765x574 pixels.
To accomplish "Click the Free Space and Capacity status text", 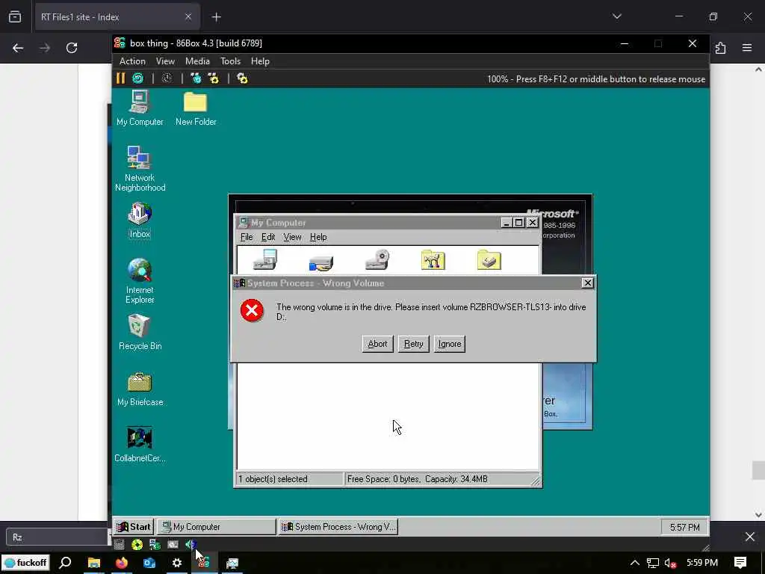I will [x=417, y=479].
